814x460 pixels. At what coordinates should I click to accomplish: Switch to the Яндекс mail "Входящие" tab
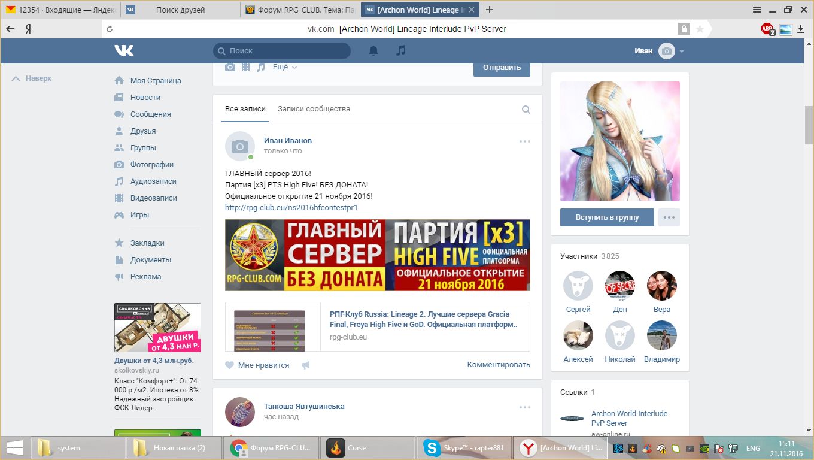(60, 10)
